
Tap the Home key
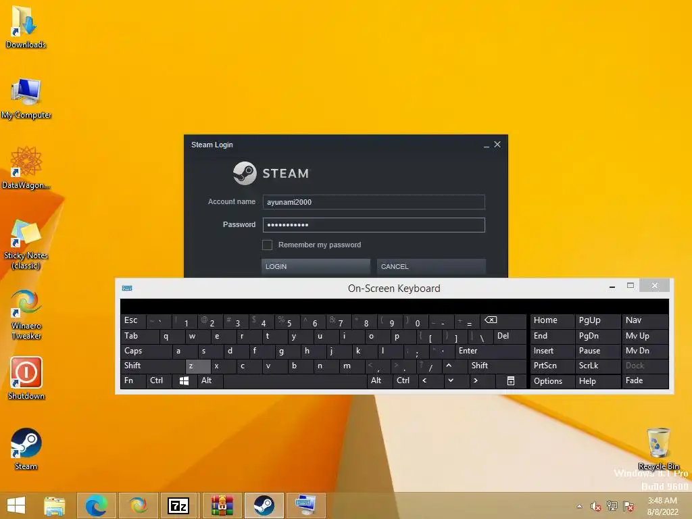[553, 321]
